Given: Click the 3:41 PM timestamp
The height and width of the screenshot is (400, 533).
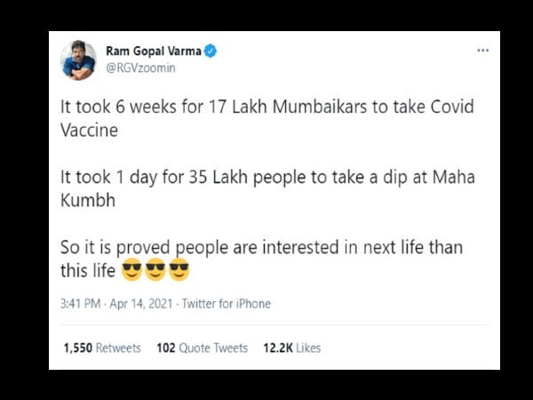Looking at the screenshot, I should (x=81, y=303).
